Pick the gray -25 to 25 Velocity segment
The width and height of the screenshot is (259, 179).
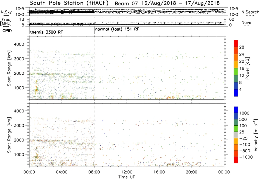pyautogui.click(x=236, y=135)
